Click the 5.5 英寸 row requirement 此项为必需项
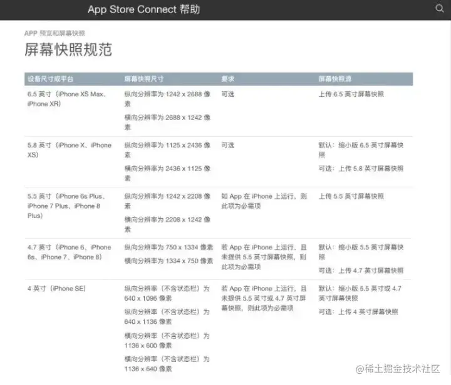451x385 pixels. tap(264, 201)
